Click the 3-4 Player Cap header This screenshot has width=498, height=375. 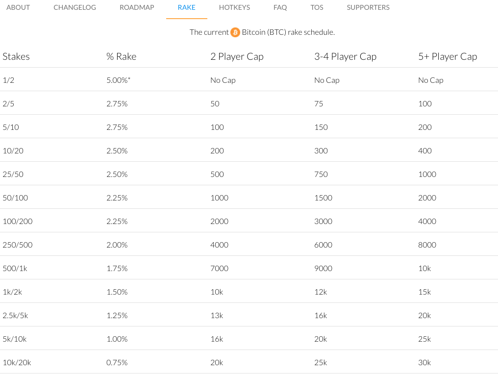[x=345, y=56]
